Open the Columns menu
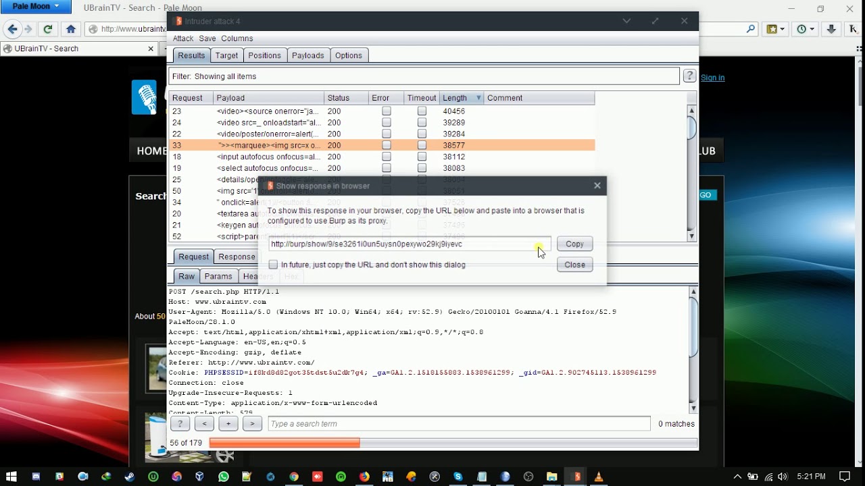Screen dimensions: 865x486 [237, 38]
